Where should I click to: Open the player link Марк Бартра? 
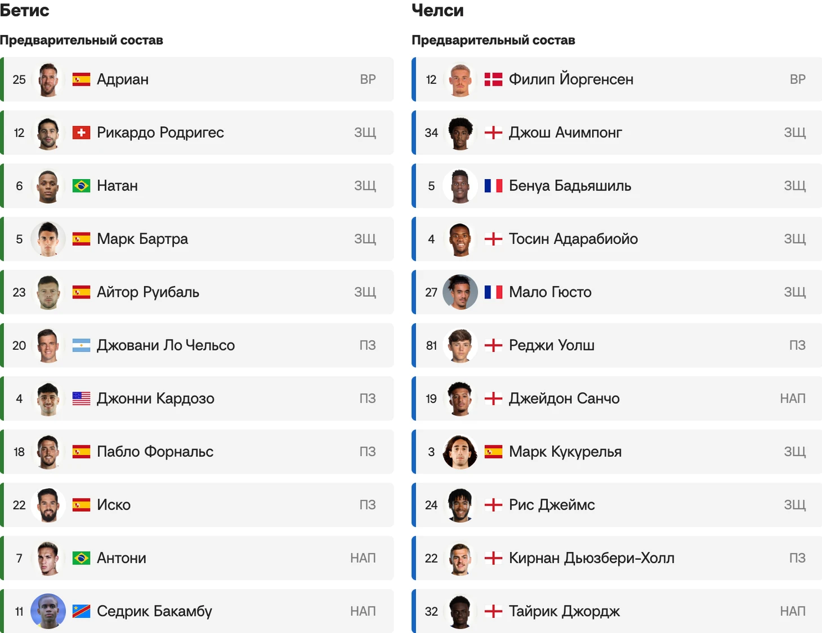[x=142, y=239]
